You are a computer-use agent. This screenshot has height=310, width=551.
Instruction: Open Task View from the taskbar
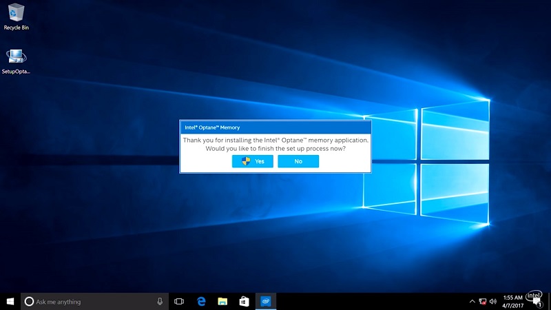(179, 302)
